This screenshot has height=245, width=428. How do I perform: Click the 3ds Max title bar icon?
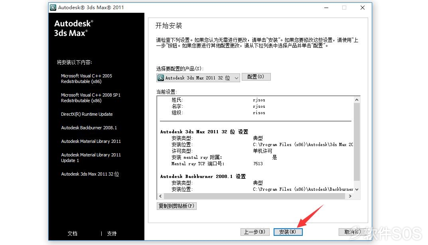point(53,8)
